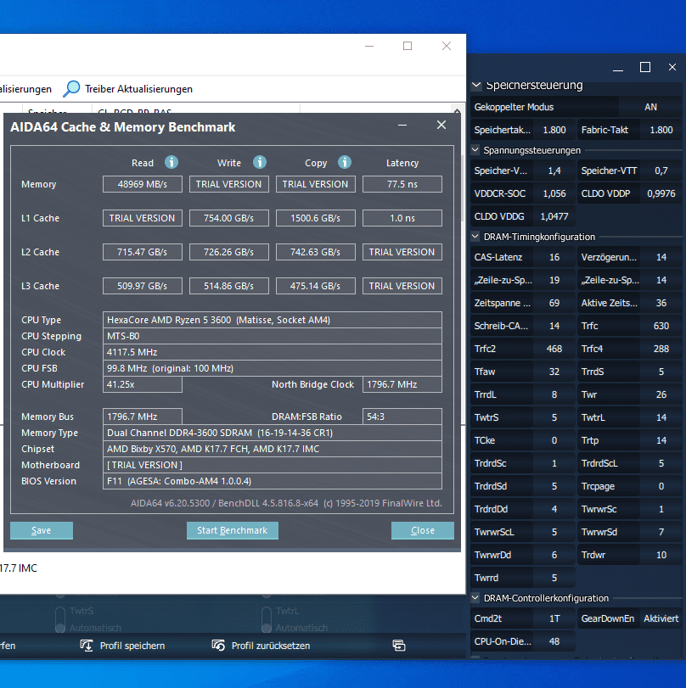Click North Bridge Clock 1796.7 MHz field
The image size is (686, 688).
402,384
